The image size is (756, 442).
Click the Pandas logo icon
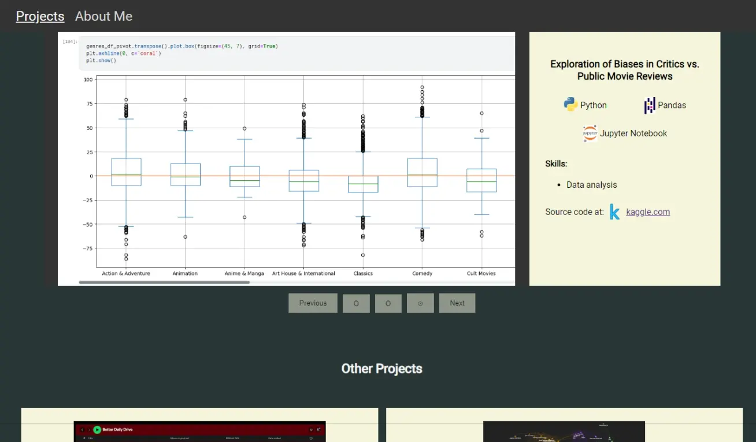650,105
